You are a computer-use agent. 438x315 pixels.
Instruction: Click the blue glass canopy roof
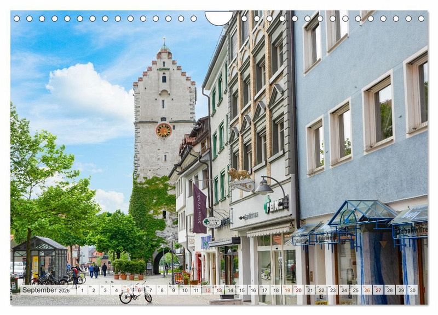click(361, 211)
